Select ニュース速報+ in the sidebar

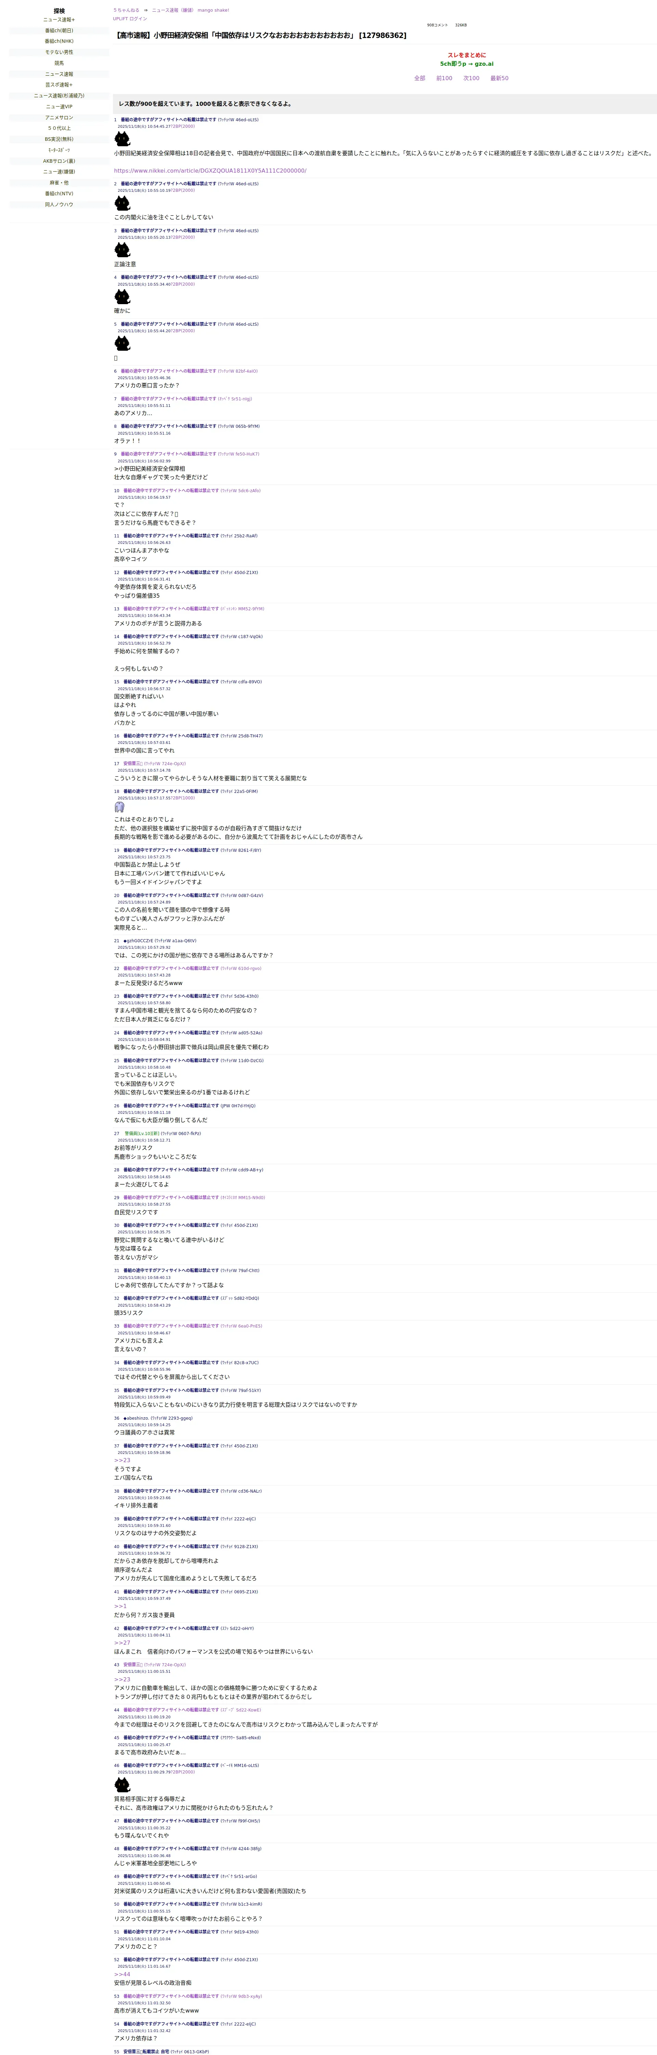coord(59,20)
